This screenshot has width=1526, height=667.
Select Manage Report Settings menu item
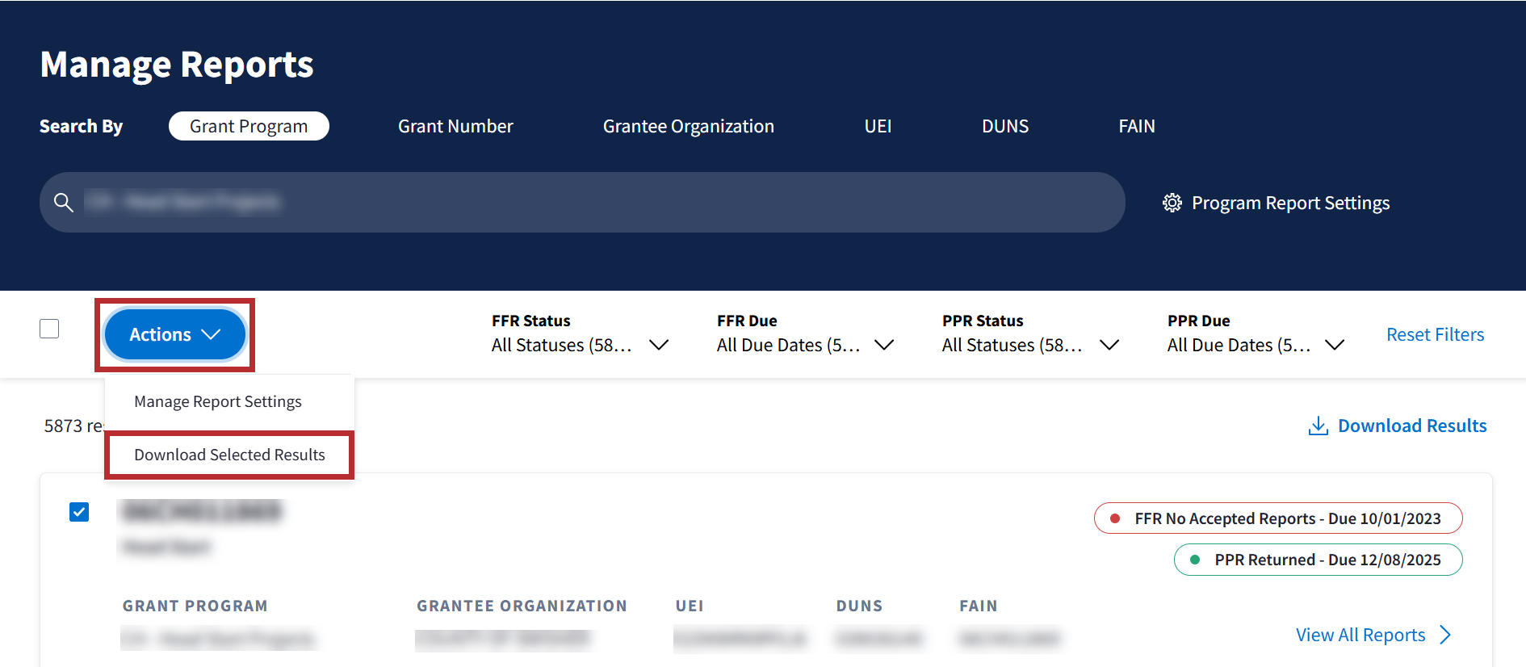pos(218,401)
